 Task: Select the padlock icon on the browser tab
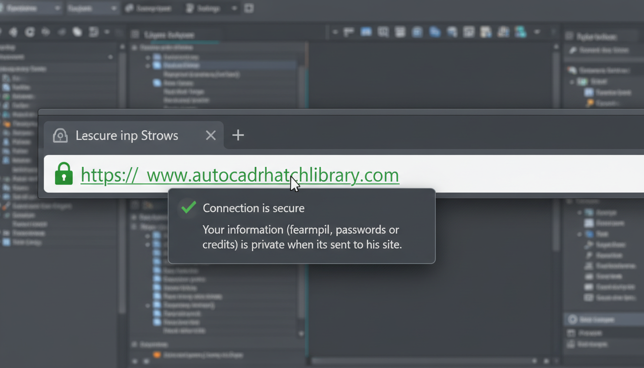tap(59, 135)
